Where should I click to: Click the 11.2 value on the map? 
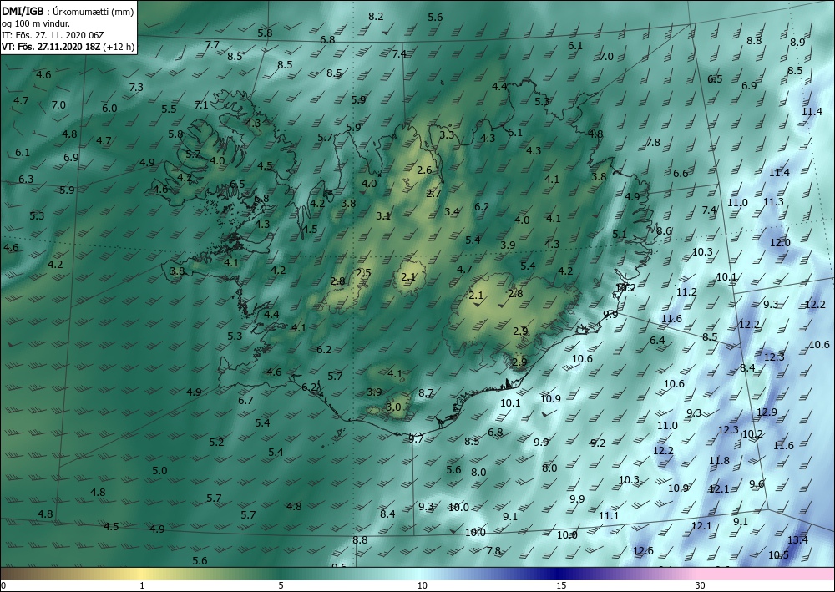tap(686, 292)
